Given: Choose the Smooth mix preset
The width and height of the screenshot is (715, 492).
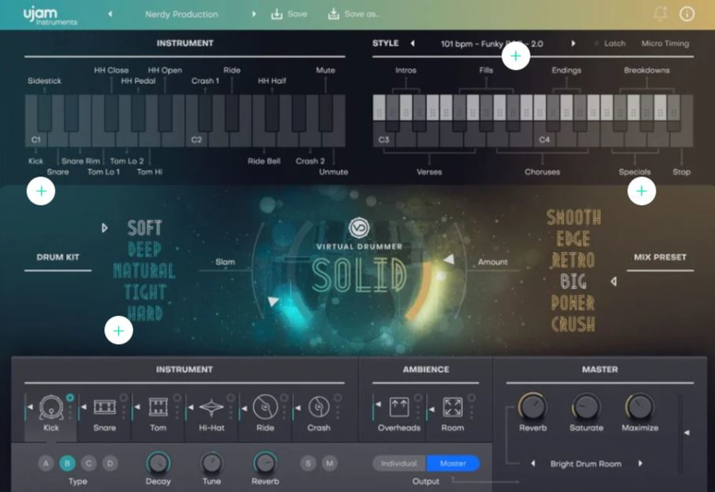Looking at the screenshot, I should point(573,217).
